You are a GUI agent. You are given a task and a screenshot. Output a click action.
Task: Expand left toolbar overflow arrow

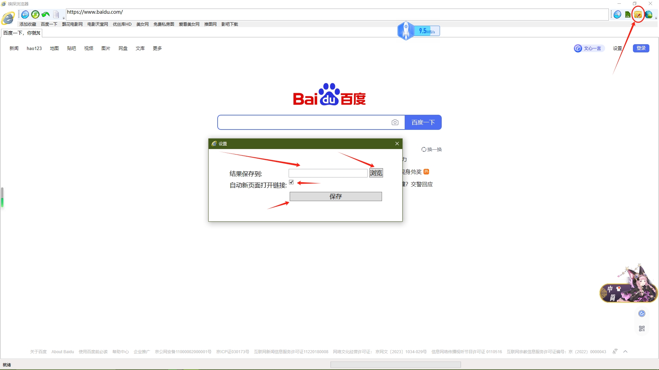[63, 18]
